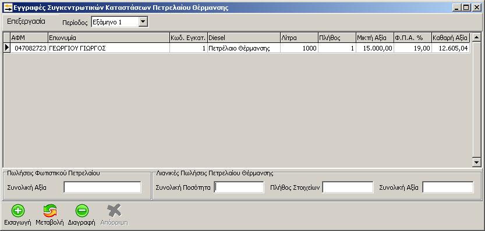Sort by the ΑΦΜ column header

(x=29, y=38)
